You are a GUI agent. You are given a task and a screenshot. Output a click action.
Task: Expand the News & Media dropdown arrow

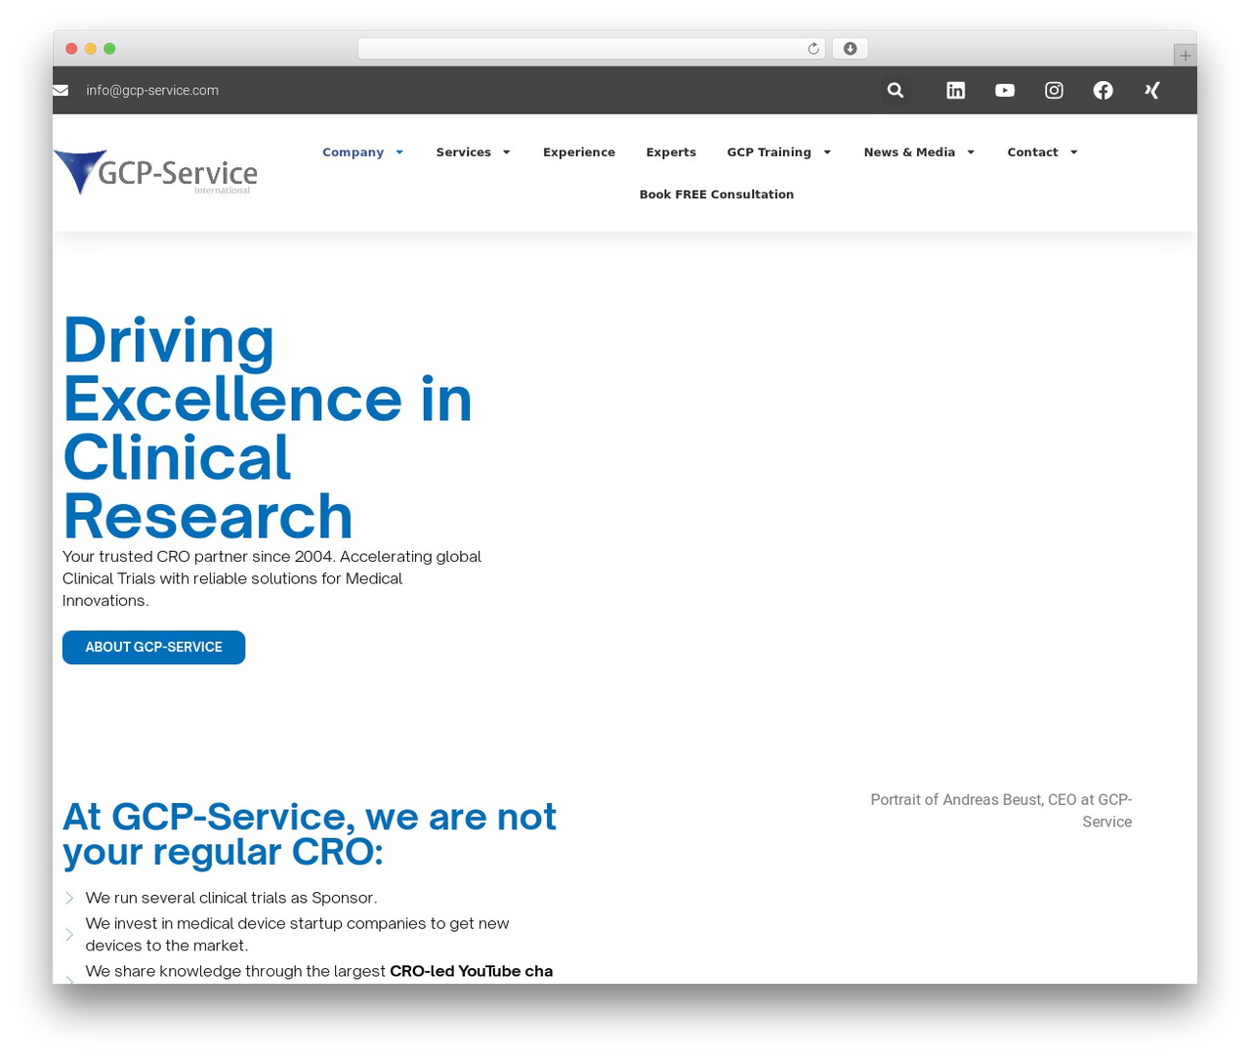pyautogui.click(x=971, y=152)
